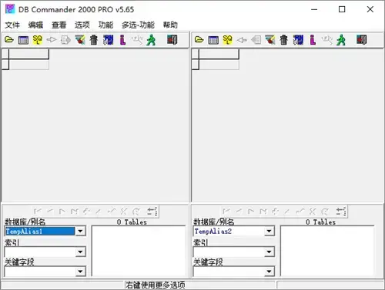Viewport: 385px width, 290px height.
Task: Expand the right pane 关键字段 dropdown
Action: [269, 272]
